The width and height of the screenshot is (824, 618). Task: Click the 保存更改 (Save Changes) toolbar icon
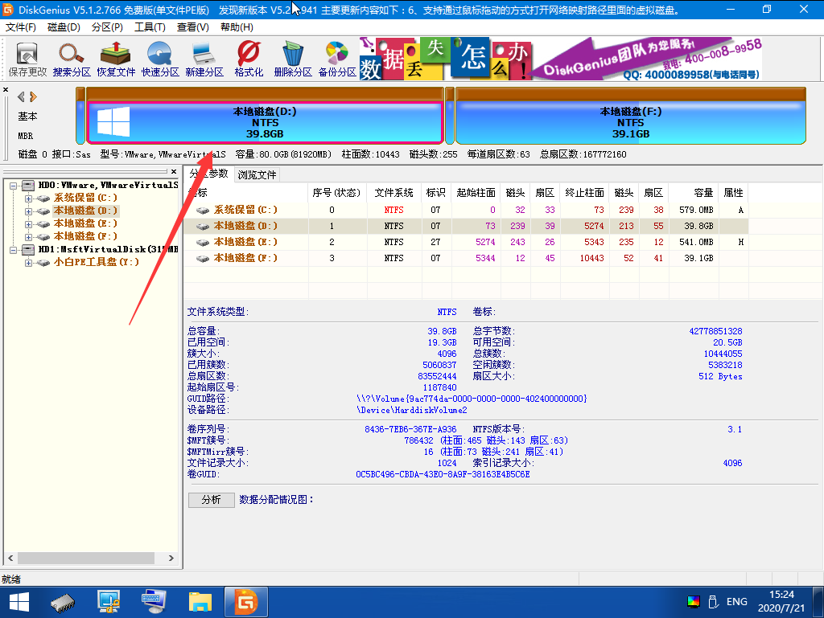coord(28,59)
